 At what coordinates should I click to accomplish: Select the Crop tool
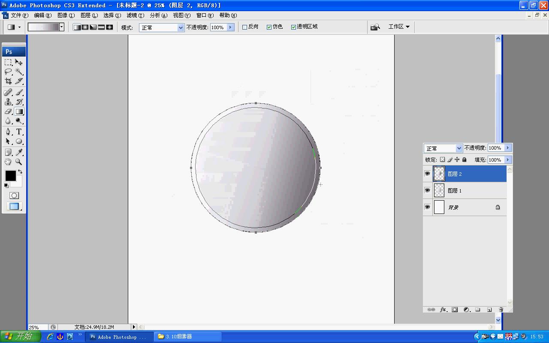[x=8, y=81]
